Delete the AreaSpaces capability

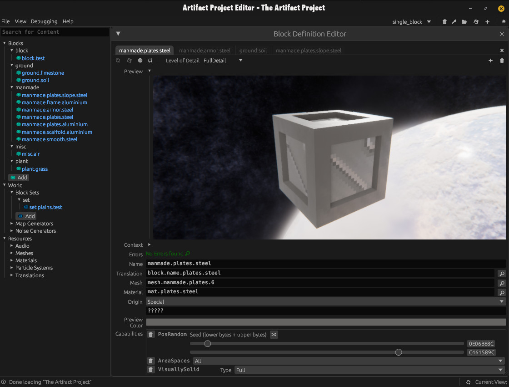pos(151,361)
